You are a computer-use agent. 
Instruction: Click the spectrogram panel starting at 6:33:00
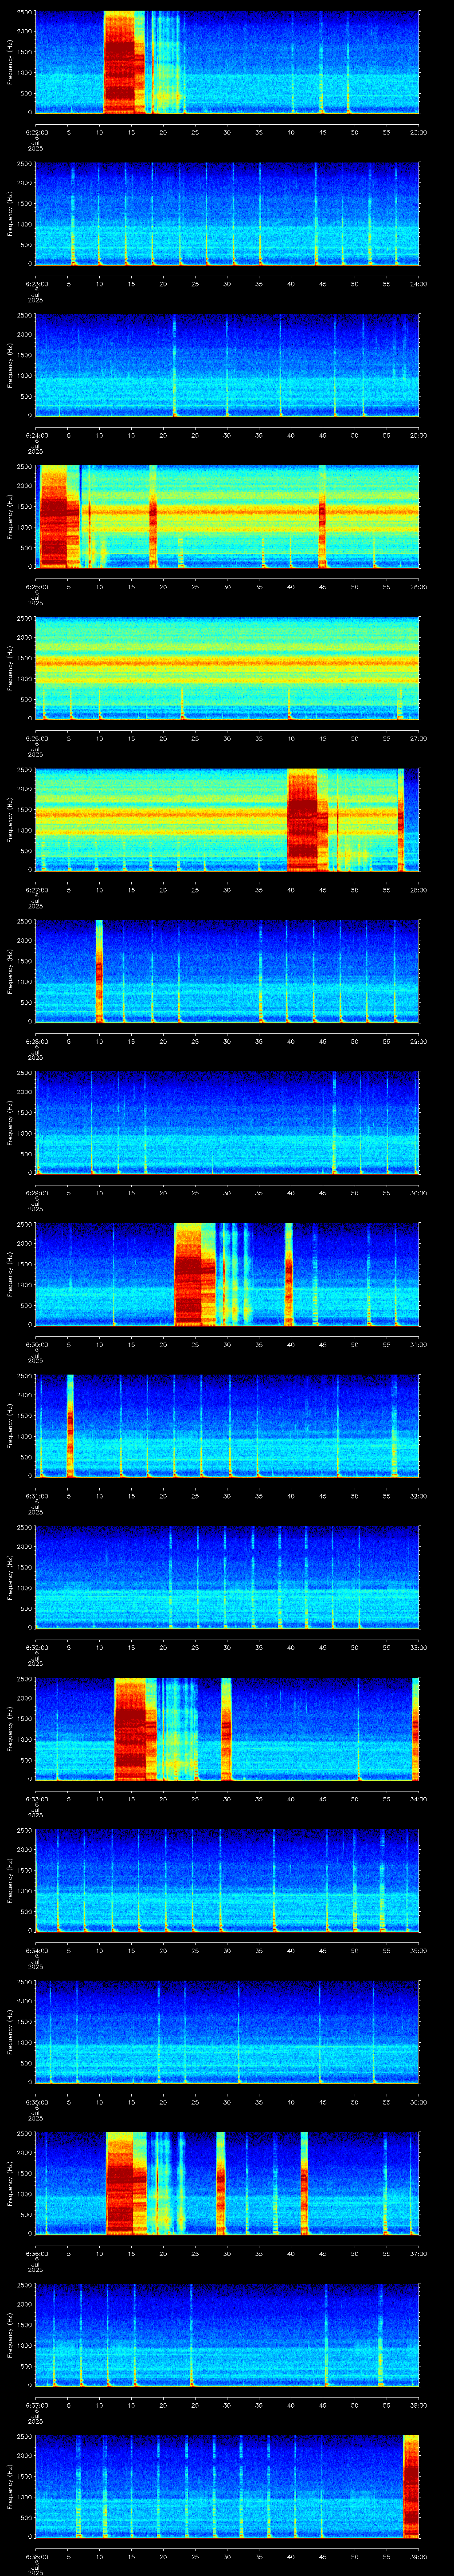pyautogui.click(x=227, y=1728)
